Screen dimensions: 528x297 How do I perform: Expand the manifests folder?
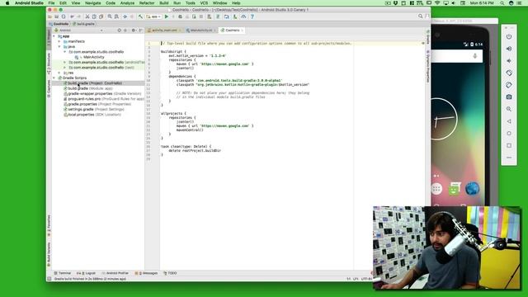(59, 41)
